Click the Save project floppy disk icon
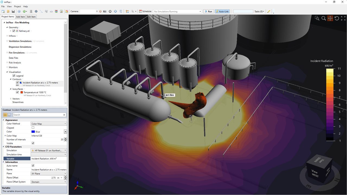Screen dimensions: 347x195 click(x=13, y=11)
